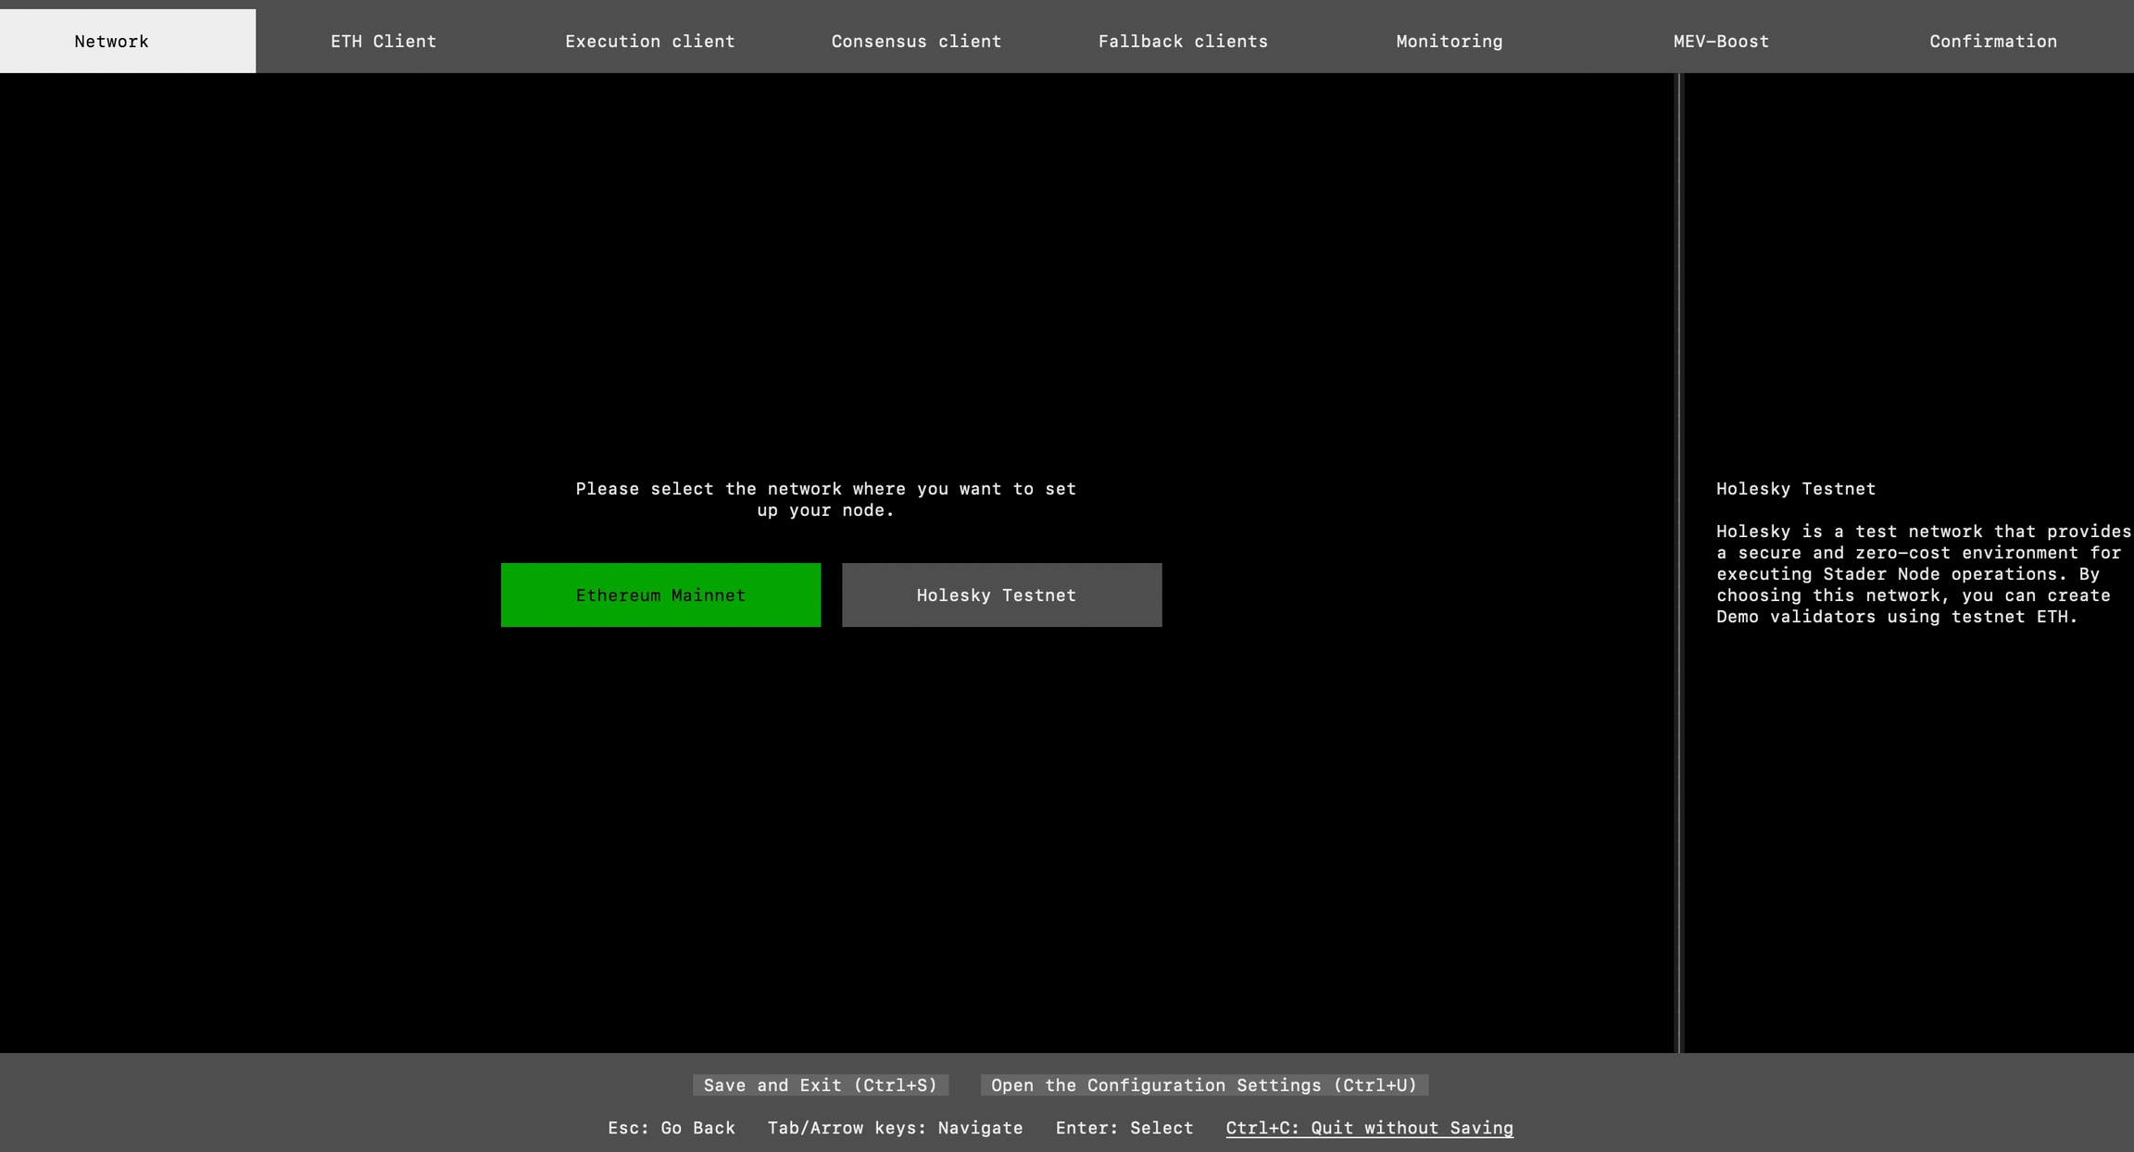Click the Enter: Select hint
This screenshot has height=1152, width=2134.
pos(1124,1128)
